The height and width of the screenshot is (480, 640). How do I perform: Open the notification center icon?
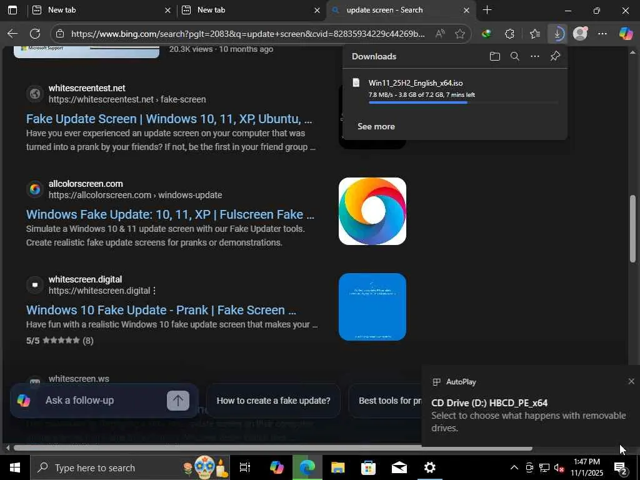click(x=621, y=468)
